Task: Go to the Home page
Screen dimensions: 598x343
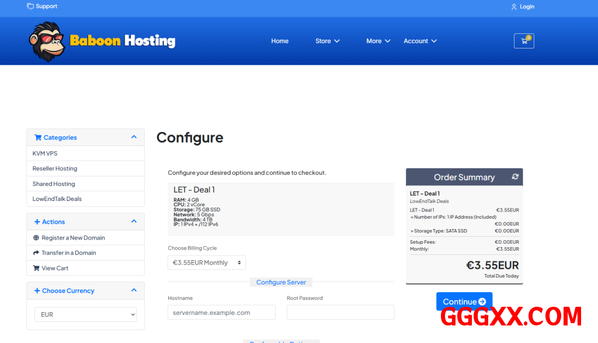Action: coord(280,41)
